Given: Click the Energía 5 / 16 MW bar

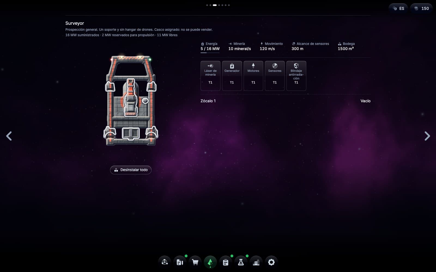Looking at the screenshot, I should [210, 47].
